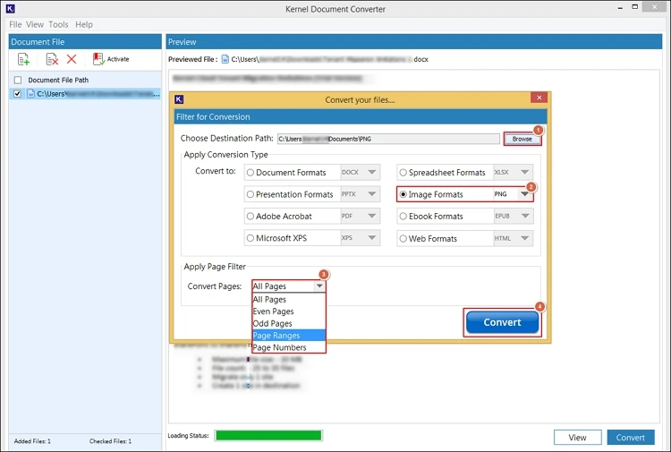The width and height of the screenshot is (671, 452).
Task: Open the Tools menu
Action: coord(58,25)
